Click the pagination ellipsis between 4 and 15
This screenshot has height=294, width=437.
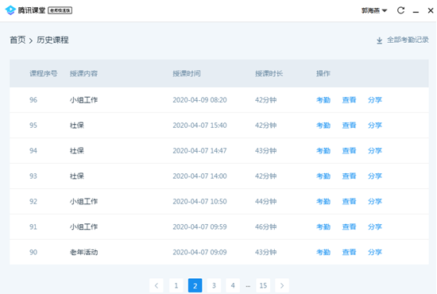click(x=248, y=286)
